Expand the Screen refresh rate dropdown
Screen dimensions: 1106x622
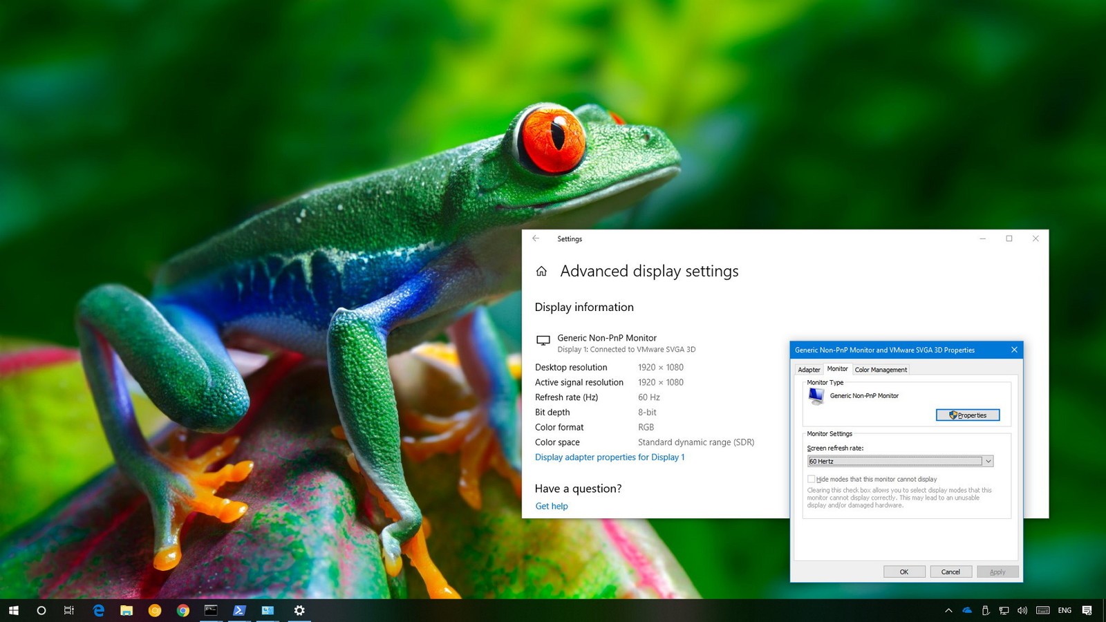[x=988, y=461]
